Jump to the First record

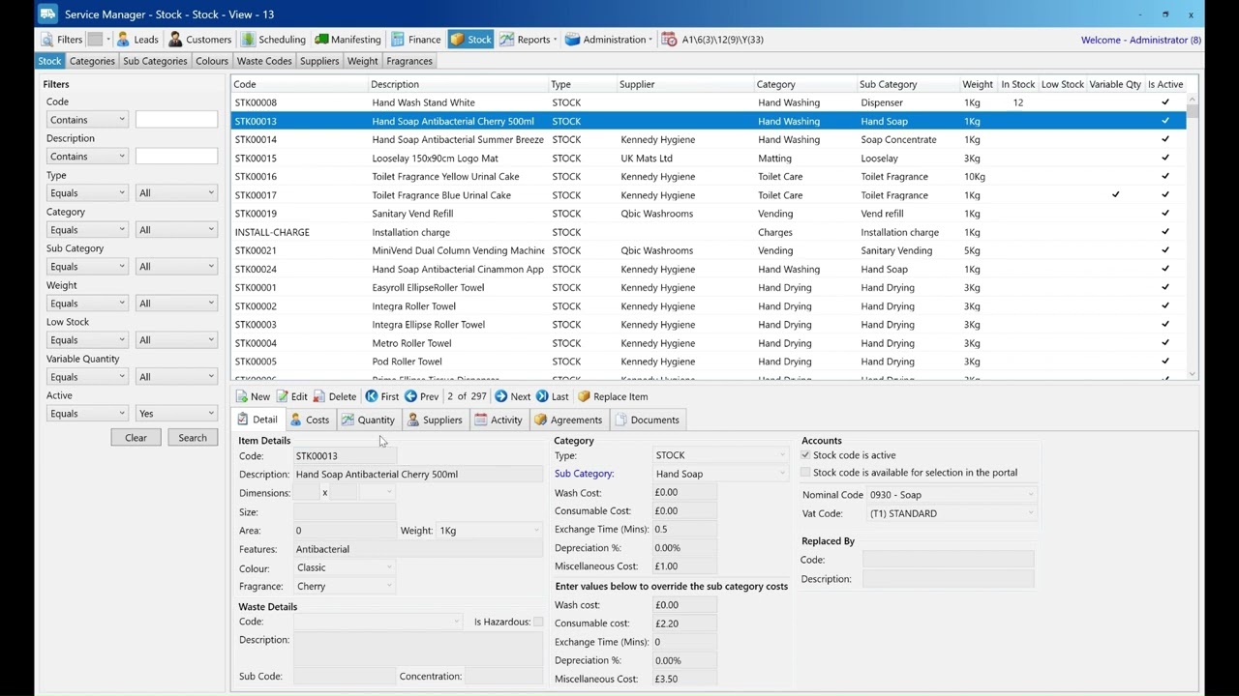[x=381, y=396]
